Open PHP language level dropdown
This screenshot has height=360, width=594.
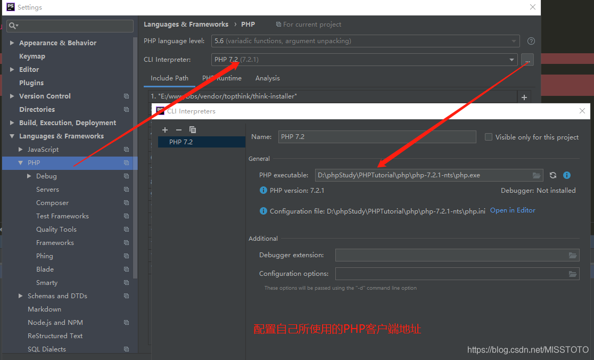(365, 41)
